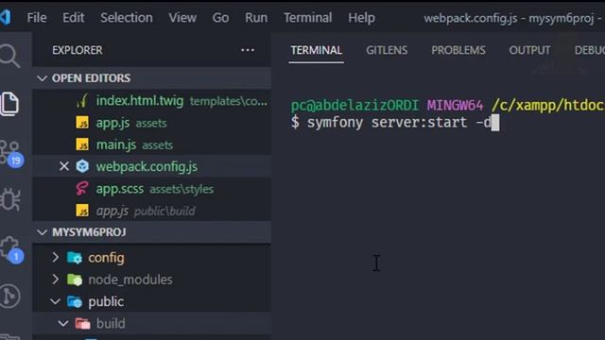Select the config folder name
Image resolution: width=605 pixels, height=340 pixels.
(106, 258)
